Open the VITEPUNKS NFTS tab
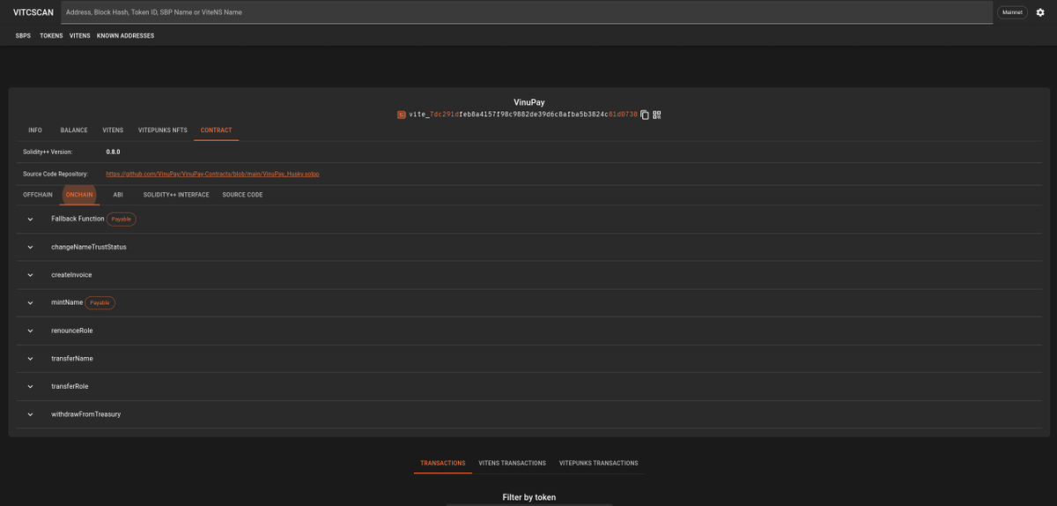The width and height of the screenshot is (1057, 506). pos(163,130)
